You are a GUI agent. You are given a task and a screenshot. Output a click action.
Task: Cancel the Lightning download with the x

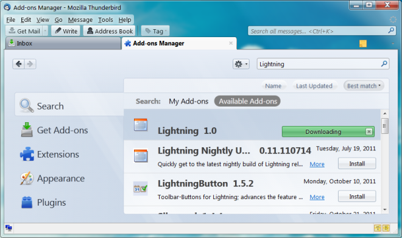369,131
